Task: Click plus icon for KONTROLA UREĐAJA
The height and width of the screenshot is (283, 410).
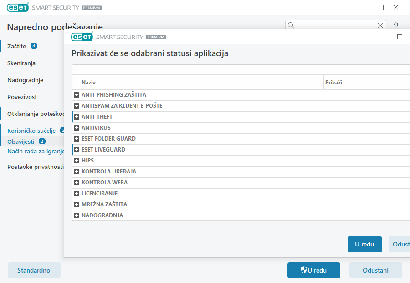Action: click(77, 172)
